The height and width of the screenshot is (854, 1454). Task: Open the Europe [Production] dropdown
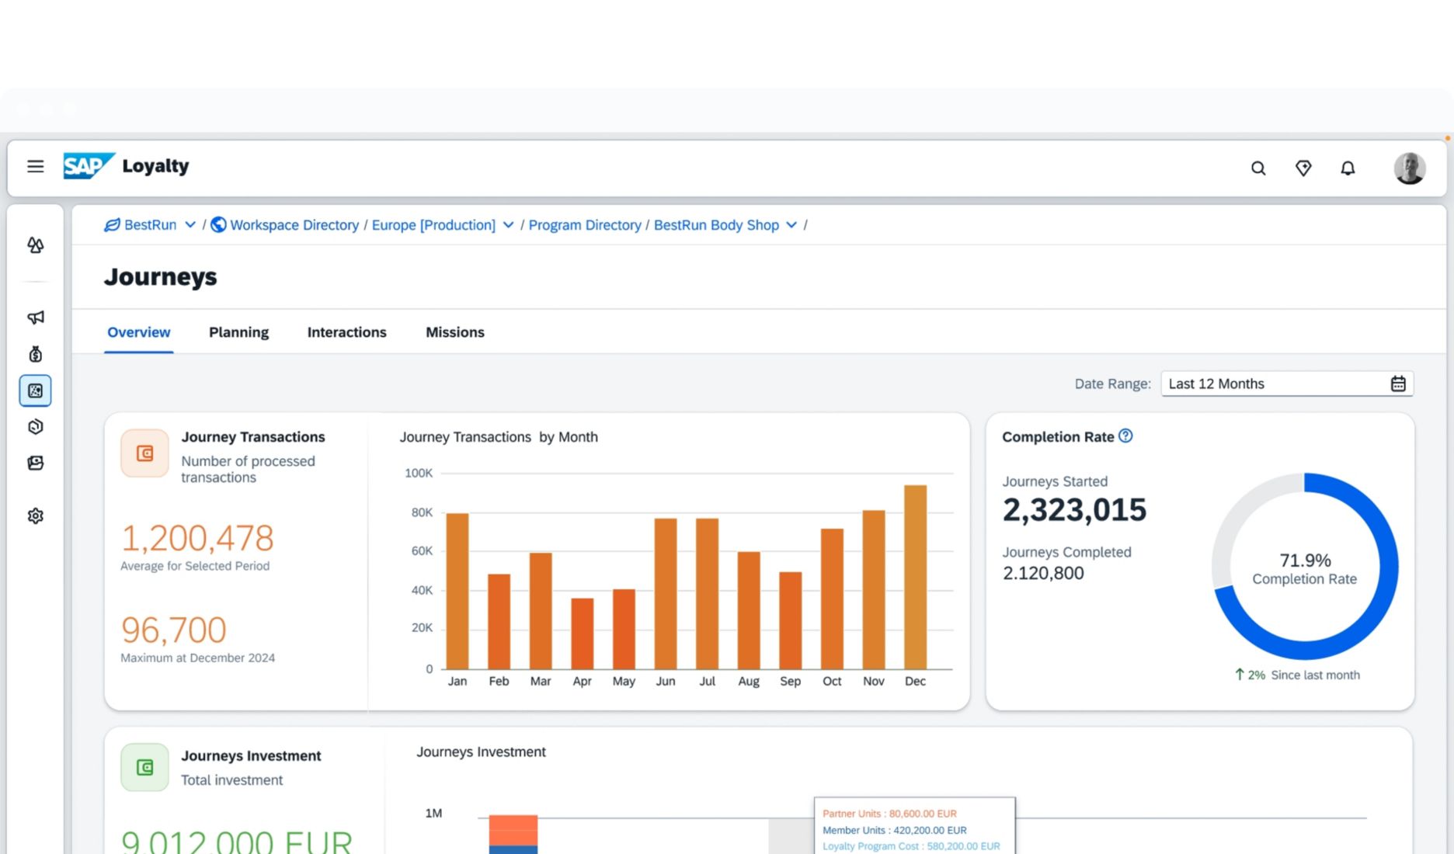[509, 224]
